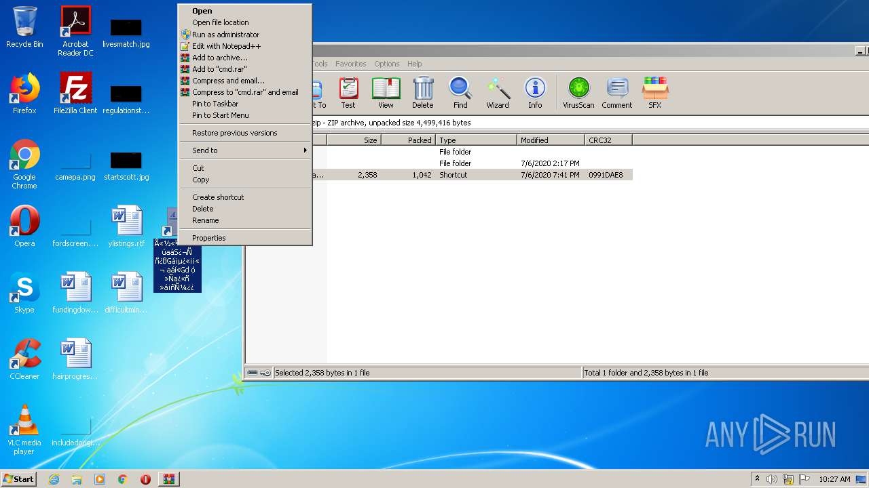869x488 pixels.
Task: Select the Firefox desktop icon
Action: coord(24,94)
